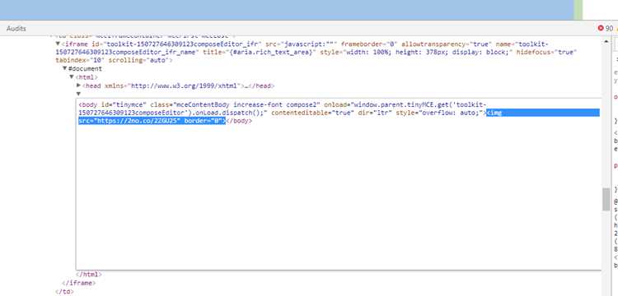Image resolution: width=618 pixels, height=296 pixels.
Task: Click the body id="tinymce" text in editor
Action: [x=113, y=104]
